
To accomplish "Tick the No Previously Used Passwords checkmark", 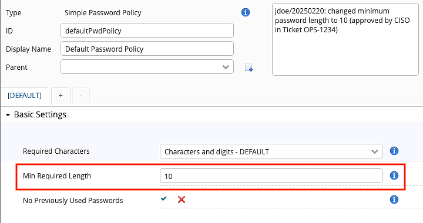I will 163,199.
